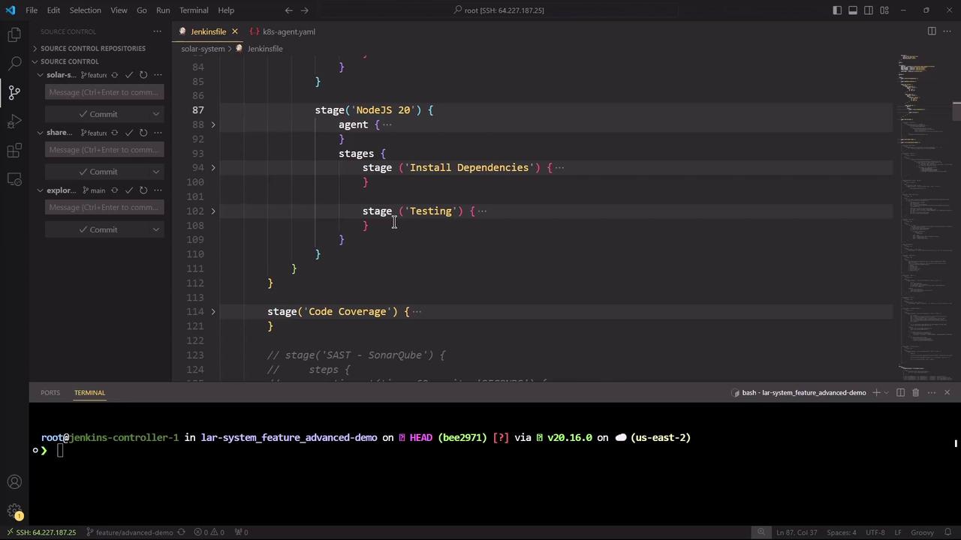Open Run and Debug view
Image resolution: width=961 pixels, height=540 pixels.
14,121
